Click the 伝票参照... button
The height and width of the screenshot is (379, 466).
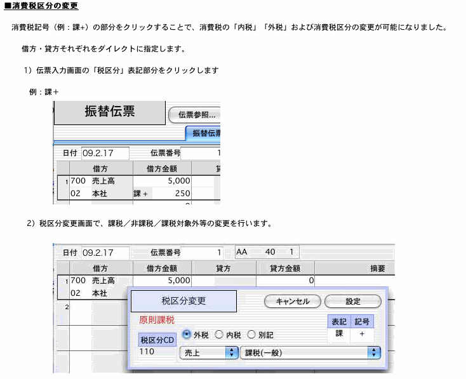click(194, 115)
